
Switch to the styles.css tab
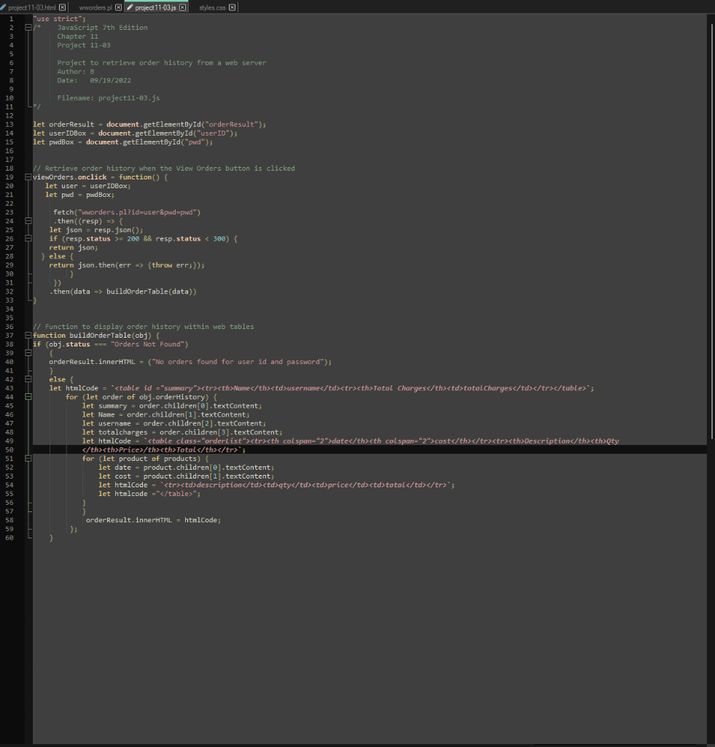pos(211,7)
